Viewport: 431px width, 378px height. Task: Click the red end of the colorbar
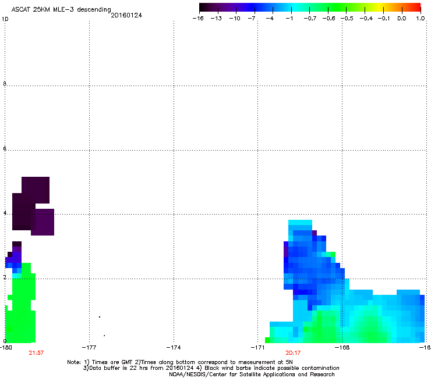(x=415, y=8)
